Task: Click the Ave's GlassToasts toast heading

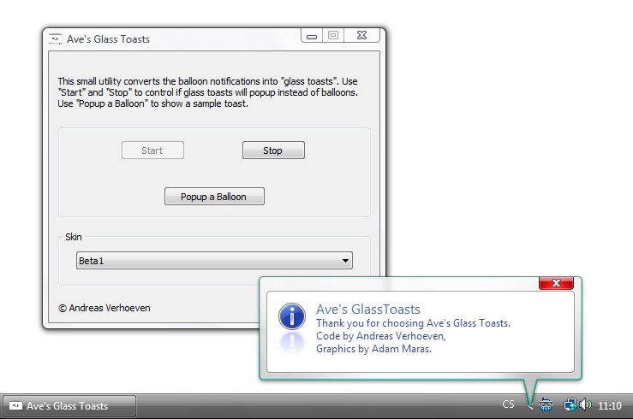Action: pos(368,309)
